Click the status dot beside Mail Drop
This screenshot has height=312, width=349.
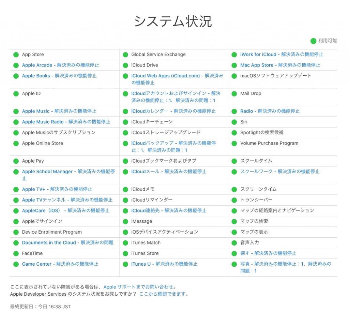234,94
